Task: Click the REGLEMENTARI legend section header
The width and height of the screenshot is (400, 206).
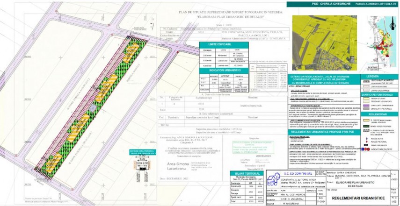Action: pos(379,115)
